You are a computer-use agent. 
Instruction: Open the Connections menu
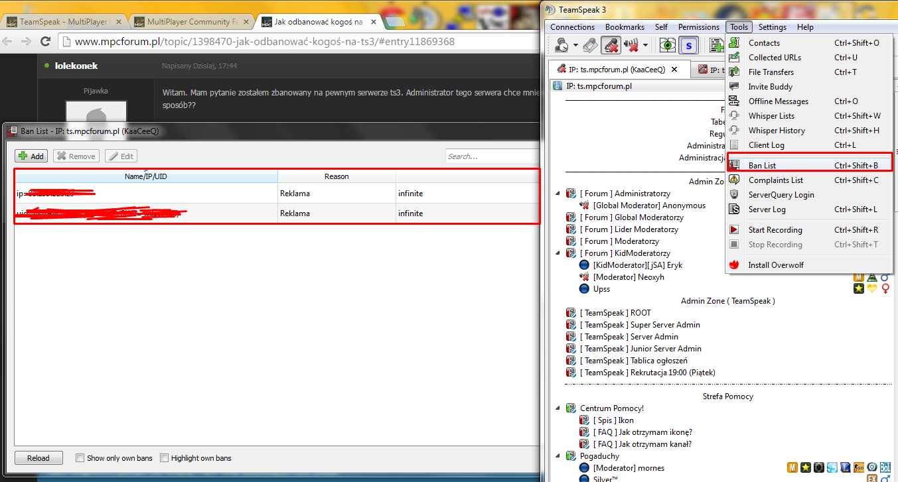(x=572, y=27)
